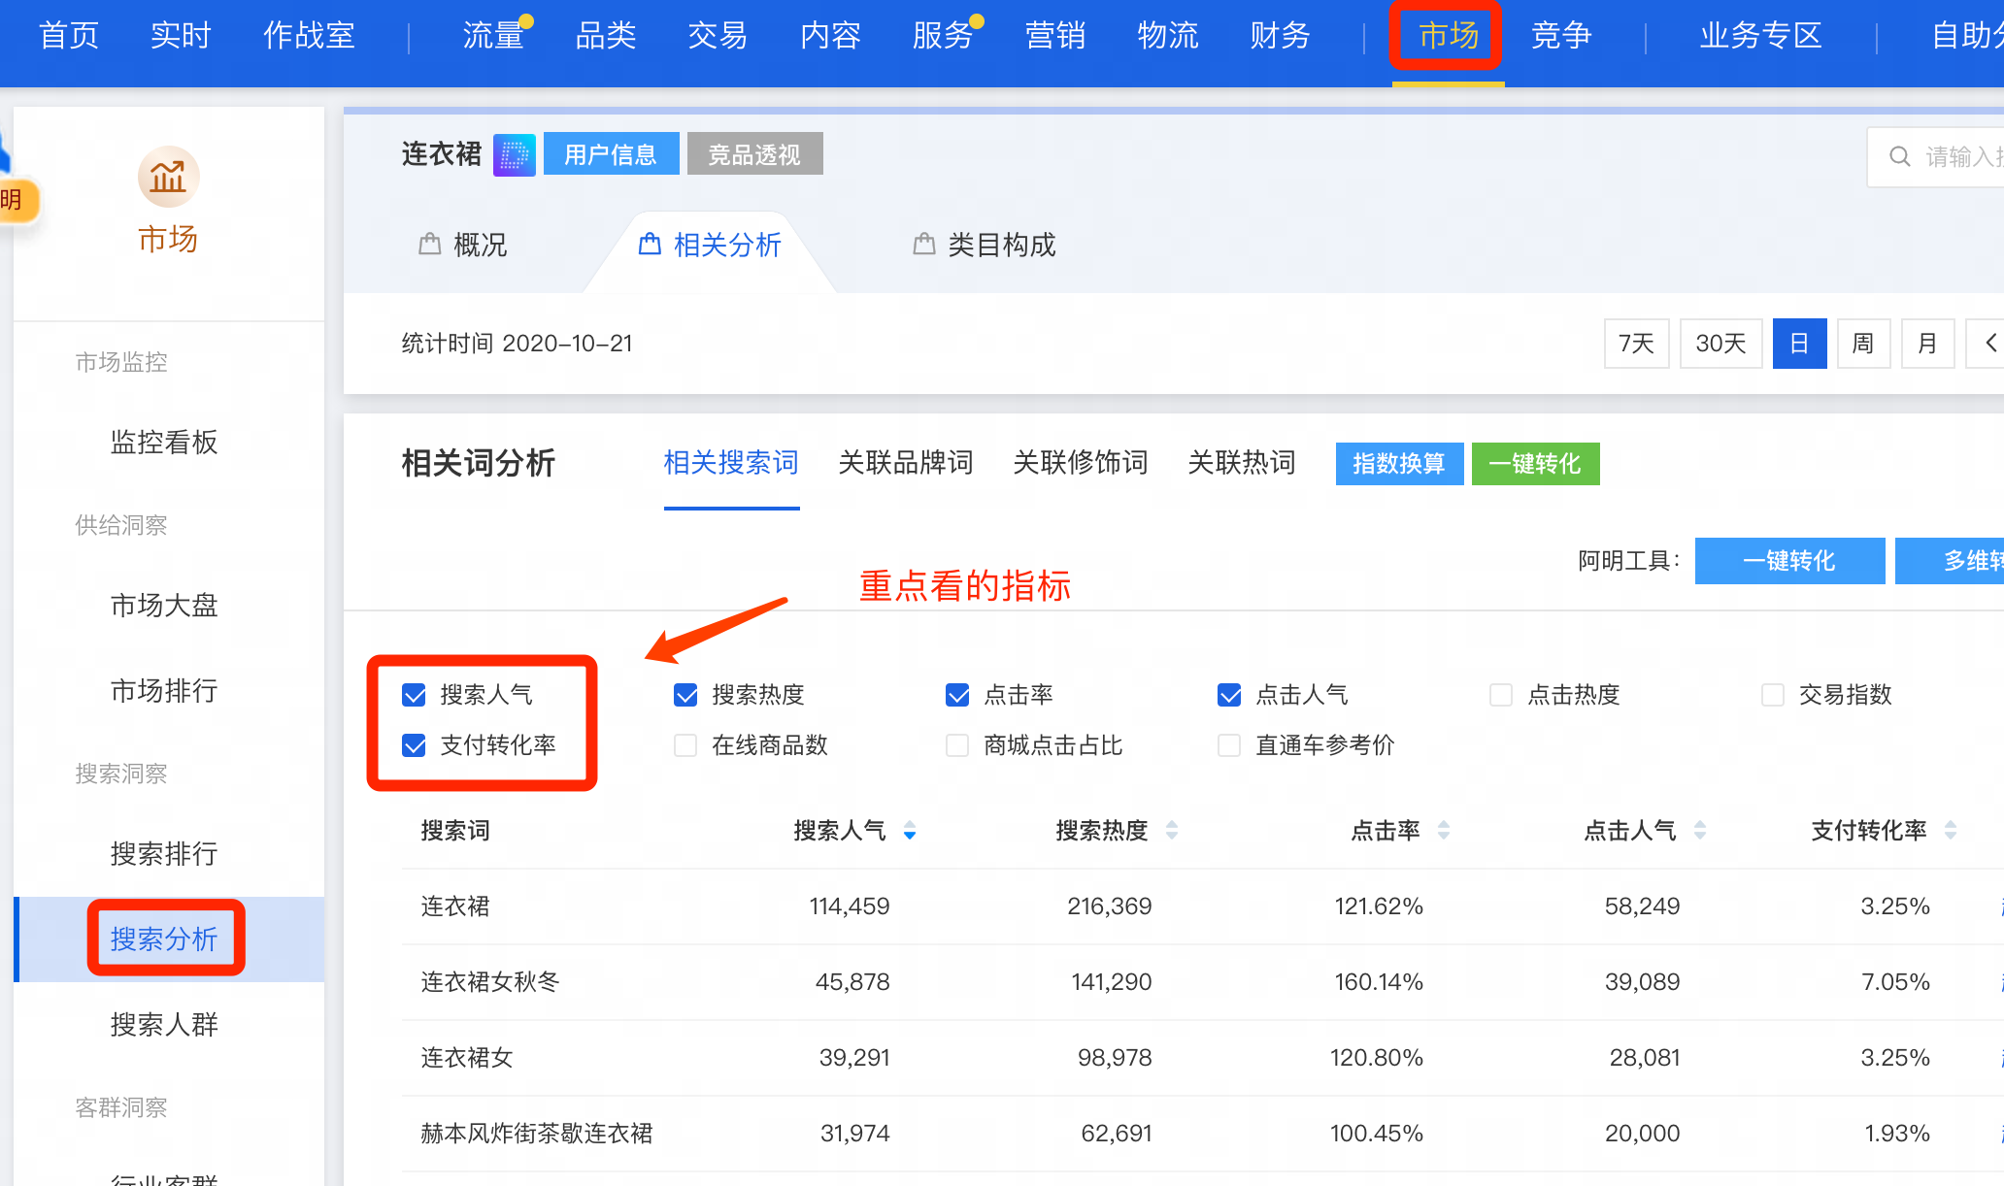The width and height of the screenshot is (2004, 1186).
Task: Click the sort icon on 点击人气 column
Action: (x=1699, y=831)
